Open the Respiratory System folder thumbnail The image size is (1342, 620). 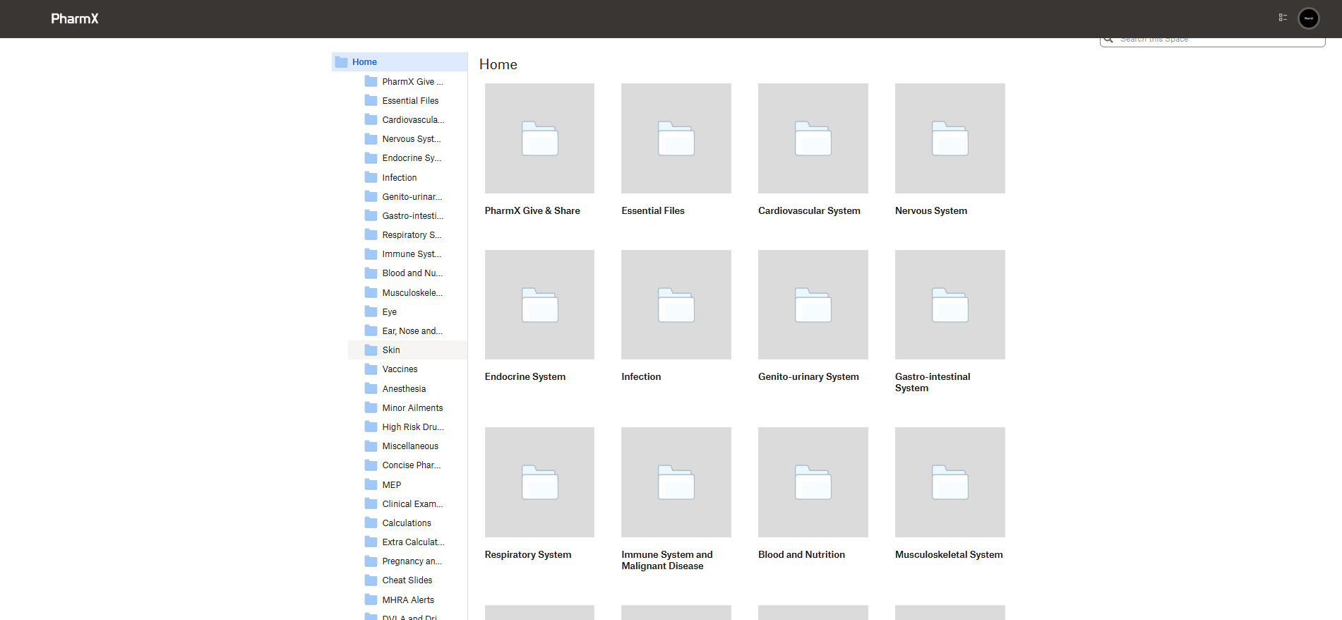click(539, 482)
